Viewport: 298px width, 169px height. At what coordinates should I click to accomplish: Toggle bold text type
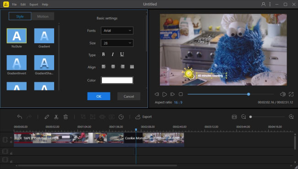pos(104,55)
